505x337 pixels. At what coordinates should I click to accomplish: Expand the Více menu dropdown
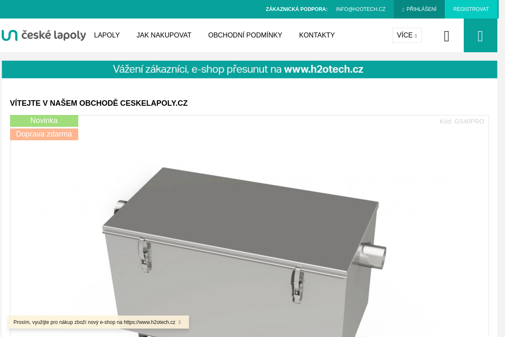coord(407,35)
